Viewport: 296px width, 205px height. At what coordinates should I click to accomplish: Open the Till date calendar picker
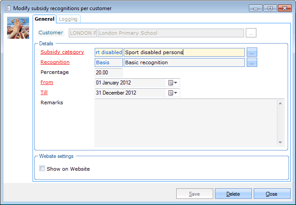pos(172,93)
